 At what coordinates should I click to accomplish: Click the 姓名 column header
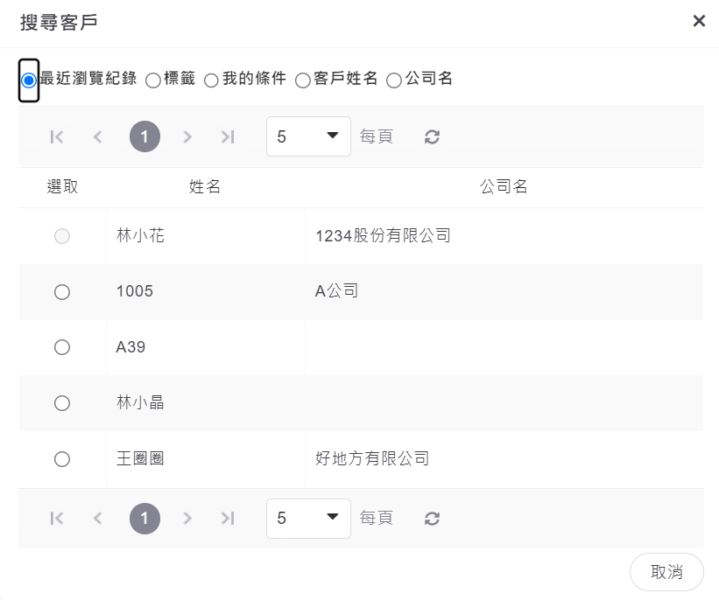pyautogui.click(x=205, y=187)
